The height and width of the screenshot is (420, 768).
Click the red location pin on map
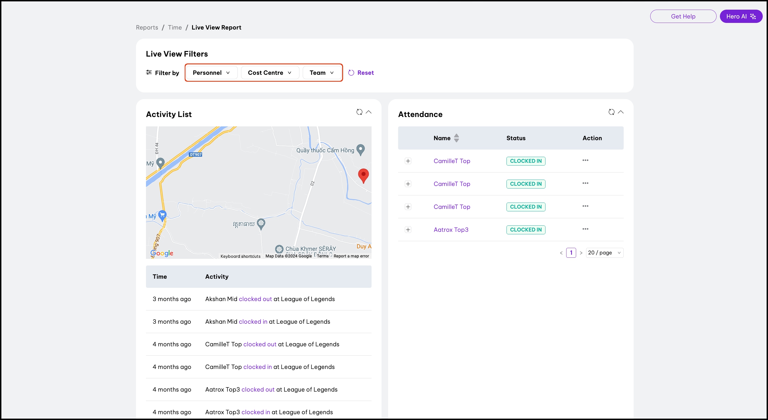click(x=363, y=175)
